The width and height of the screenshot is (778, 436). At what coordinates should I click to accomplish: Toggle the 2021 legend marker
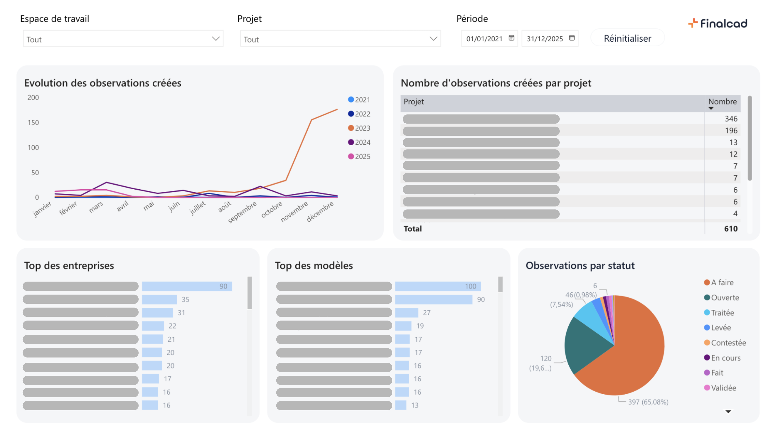[351, 100]
